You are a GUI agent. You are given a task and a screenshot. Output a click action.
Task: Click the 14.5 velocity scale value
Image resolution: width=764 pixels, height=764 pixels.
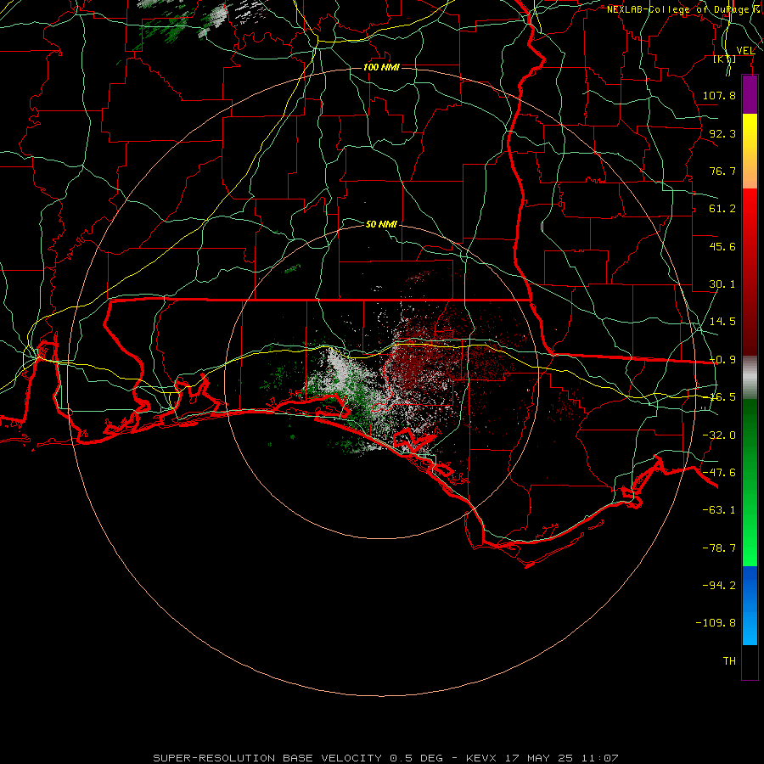click(722, 322)
